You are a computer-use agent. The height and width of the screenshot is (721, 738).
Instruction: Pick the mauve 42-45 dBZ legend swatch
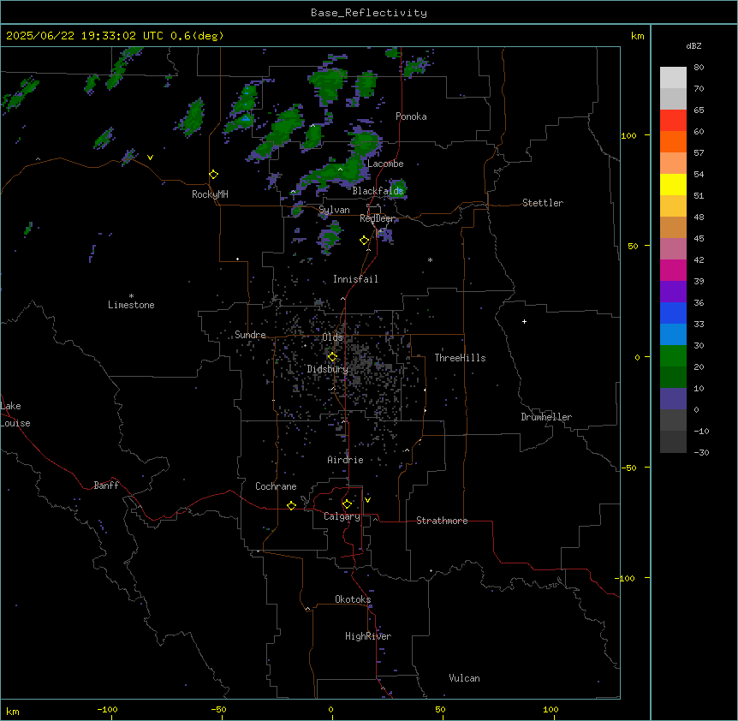[673, 249]
